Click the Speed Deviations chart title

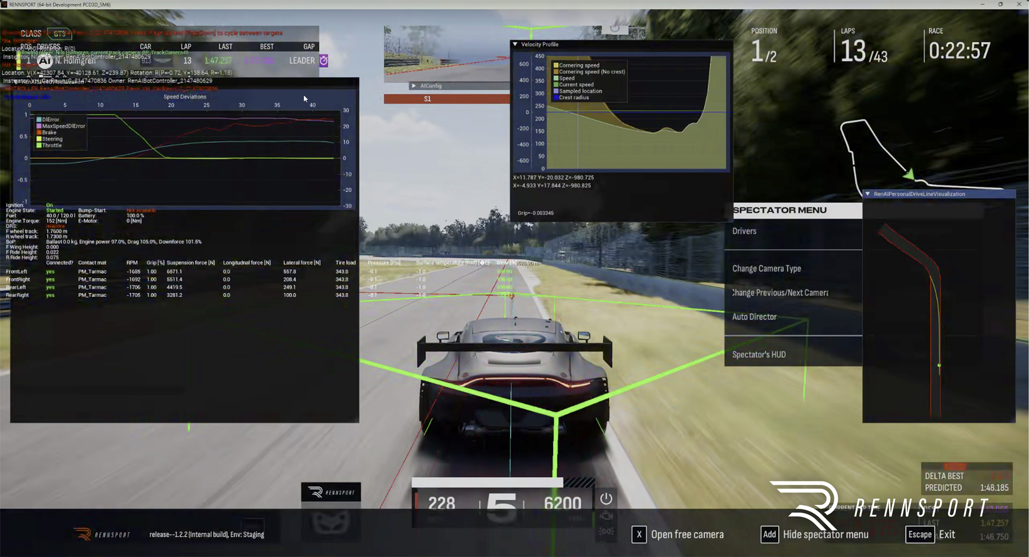coord(185,97)
